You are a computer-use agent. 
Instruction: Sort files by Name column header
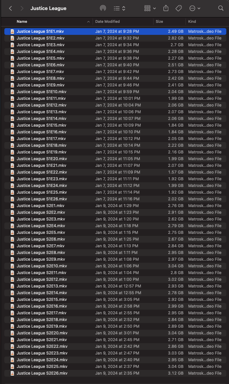pos(22,21)
